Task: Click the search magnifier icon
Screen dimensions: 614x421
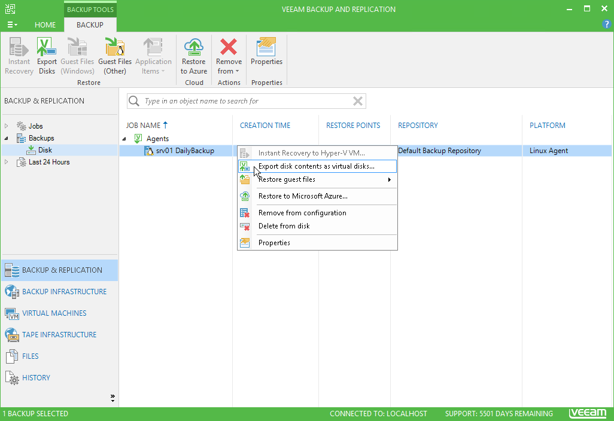Action: tap(134, 101)
